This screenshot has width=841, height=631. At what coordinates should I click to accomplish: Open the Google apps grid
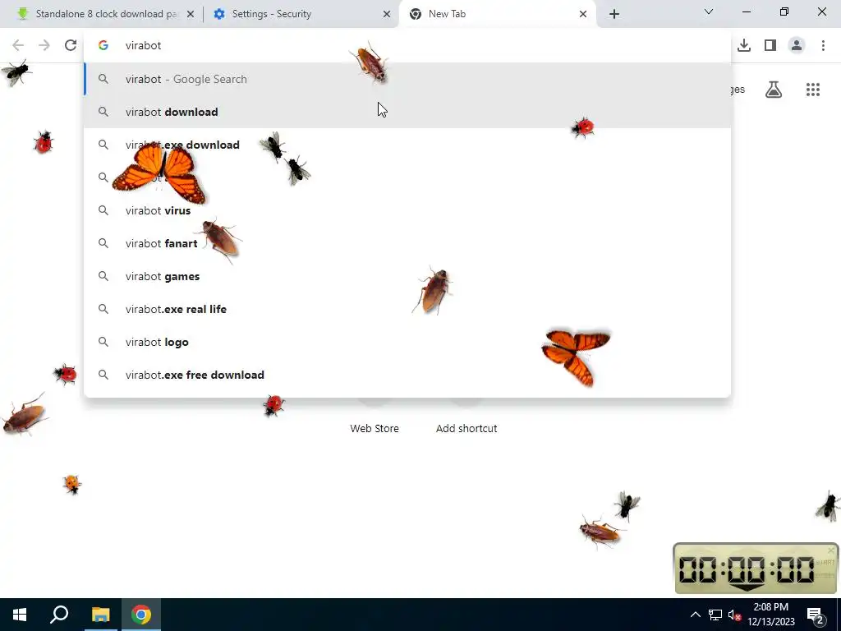click(x=813, y=90)
